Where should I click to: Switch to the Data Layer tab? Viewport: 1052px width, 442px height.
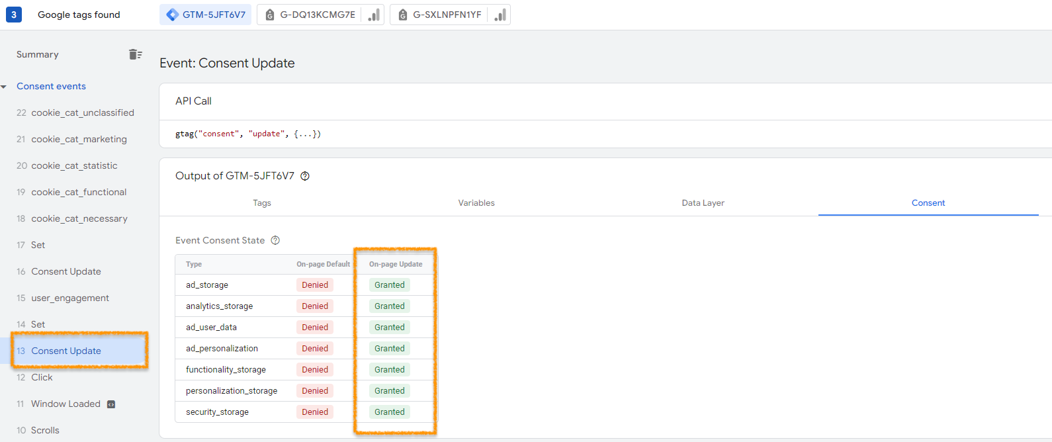pyautogui.click(x=703, y=203)
